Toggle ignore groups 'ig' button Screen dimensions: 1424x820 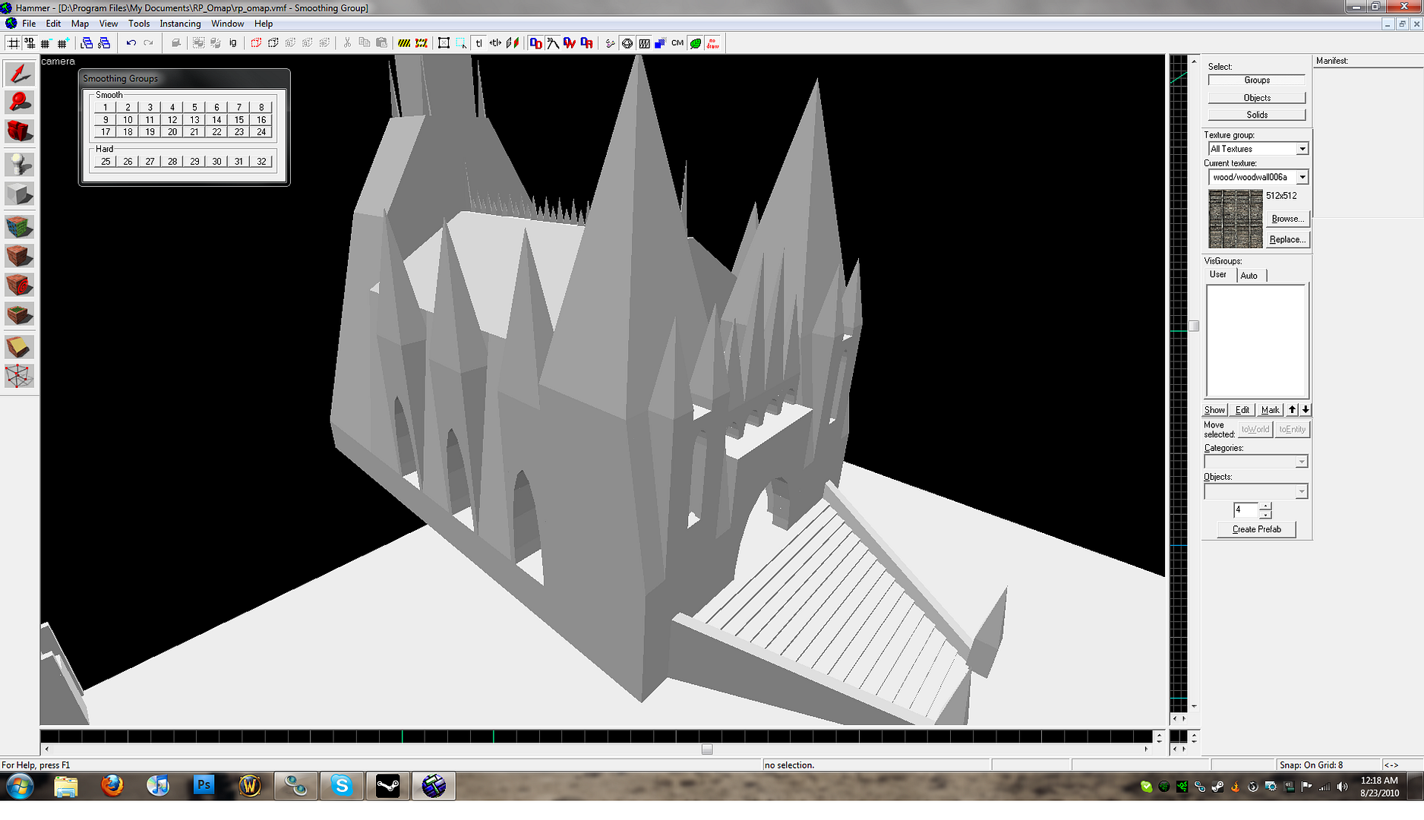[x=232, y=43]
